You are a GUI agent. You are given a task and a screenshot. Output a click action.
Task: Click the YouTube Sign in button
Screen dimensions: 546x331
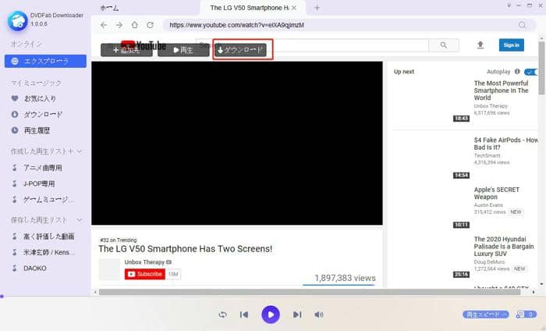[x=511, y=45]
